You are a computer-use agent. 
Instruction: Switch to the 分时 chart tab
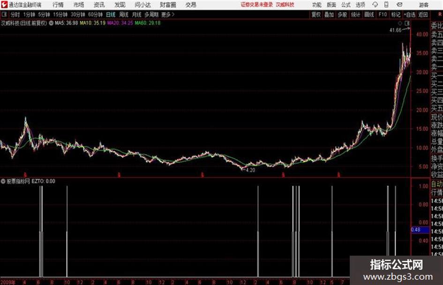click(15, 15)
